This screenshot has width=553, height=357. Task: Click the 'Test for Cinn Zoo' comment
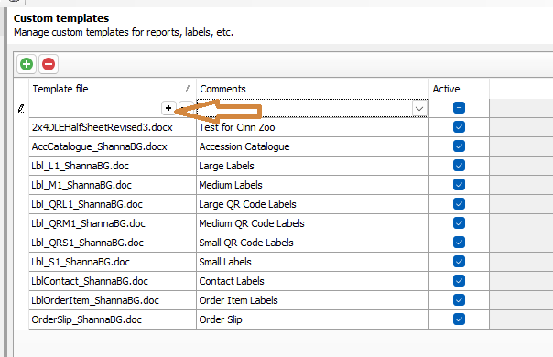tap(312, 127)
